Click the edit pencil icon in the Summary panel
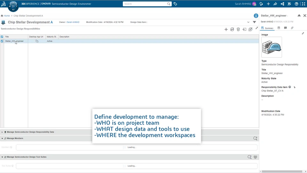The image size is (307, 173). (303, 33)
